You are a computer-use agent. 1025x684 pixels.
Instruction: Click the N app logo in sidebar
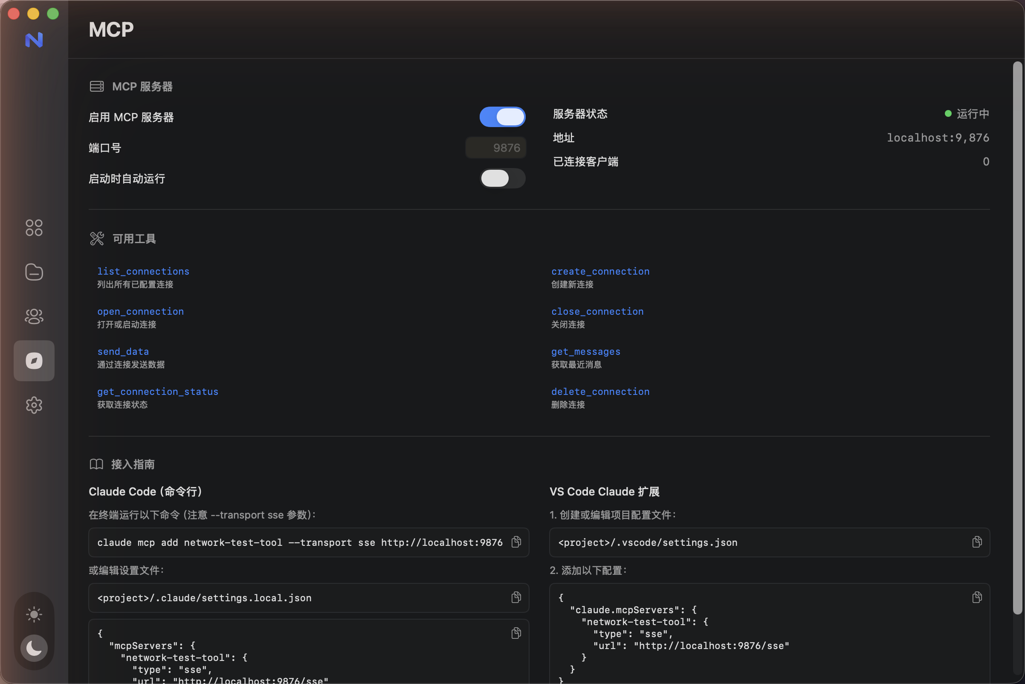tap(34, 40)
